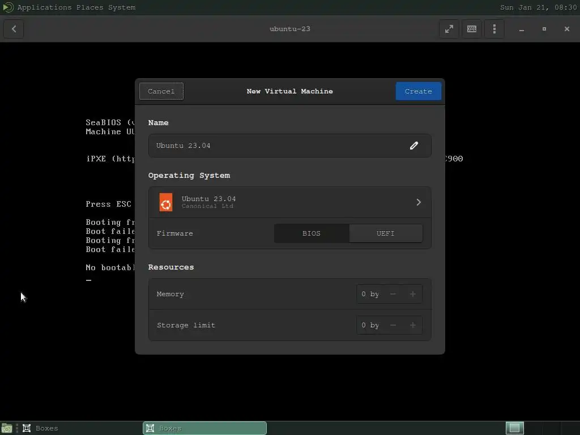Click the Name field with Ubuntu 23.04
Screen dimensions: 580x435
(x=290, y=146)
